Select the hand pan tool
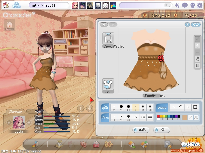Image resolution: width=205 pixels, height=153 pixels. pyautogui.click(x=198, y=59)
